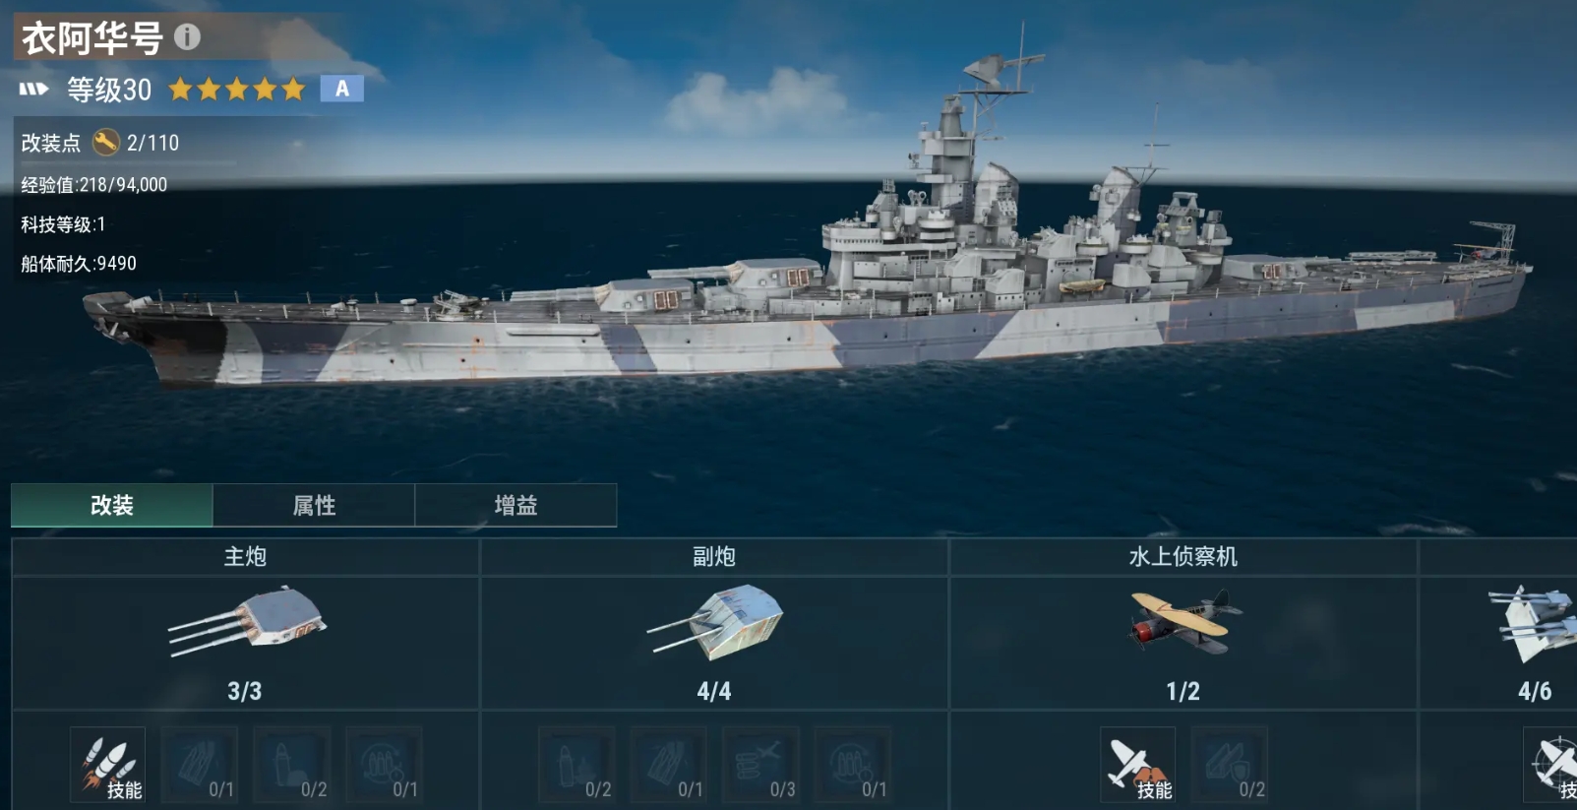Screen dimensions: 1577x810
Task: Open the main gun 技能 skill icon
Action: pos(107,765)
